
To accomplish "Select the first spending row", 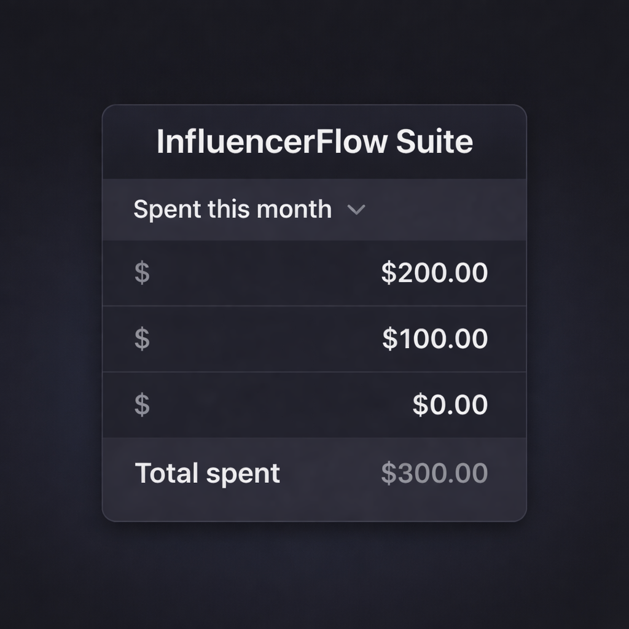I will pyautogui.click(x=314, y=273).
